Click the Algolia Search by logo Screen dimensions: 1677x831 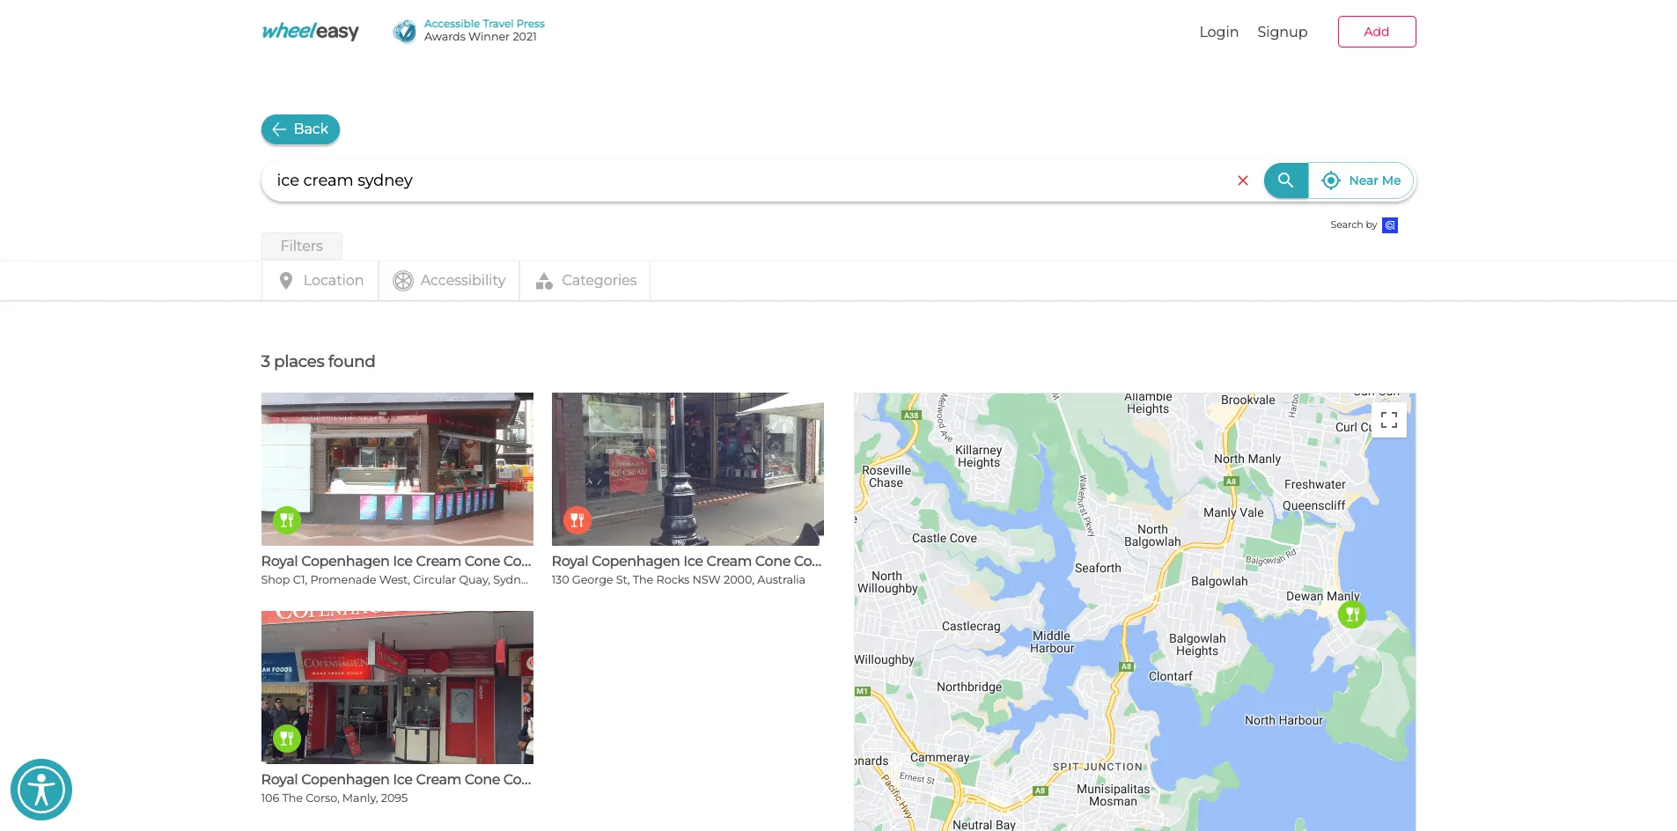(x=1389, y=225)
